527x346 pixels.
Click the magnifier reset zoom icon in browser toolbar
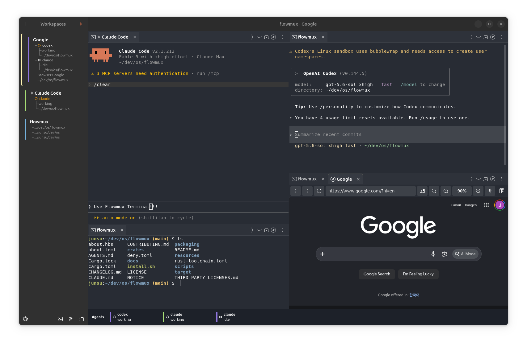(x=434, y=191)
